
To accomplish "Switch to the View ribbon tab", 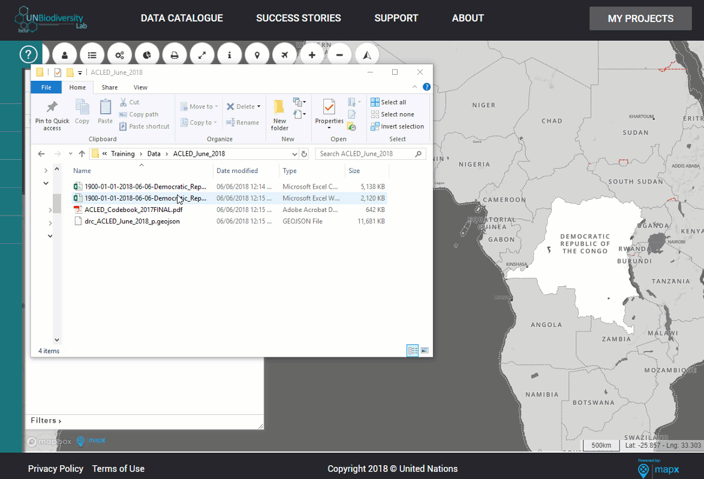I will tap(140, 87).
